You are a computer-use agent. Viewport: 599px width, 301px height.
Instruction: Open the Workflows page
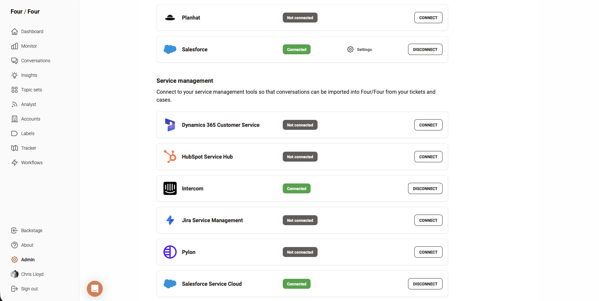[31, 163]
